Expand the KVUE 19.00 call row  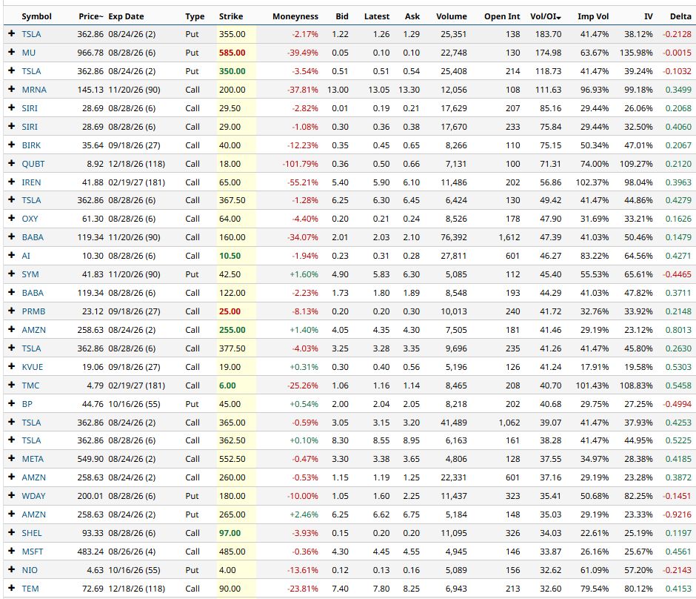pos(12,367)
